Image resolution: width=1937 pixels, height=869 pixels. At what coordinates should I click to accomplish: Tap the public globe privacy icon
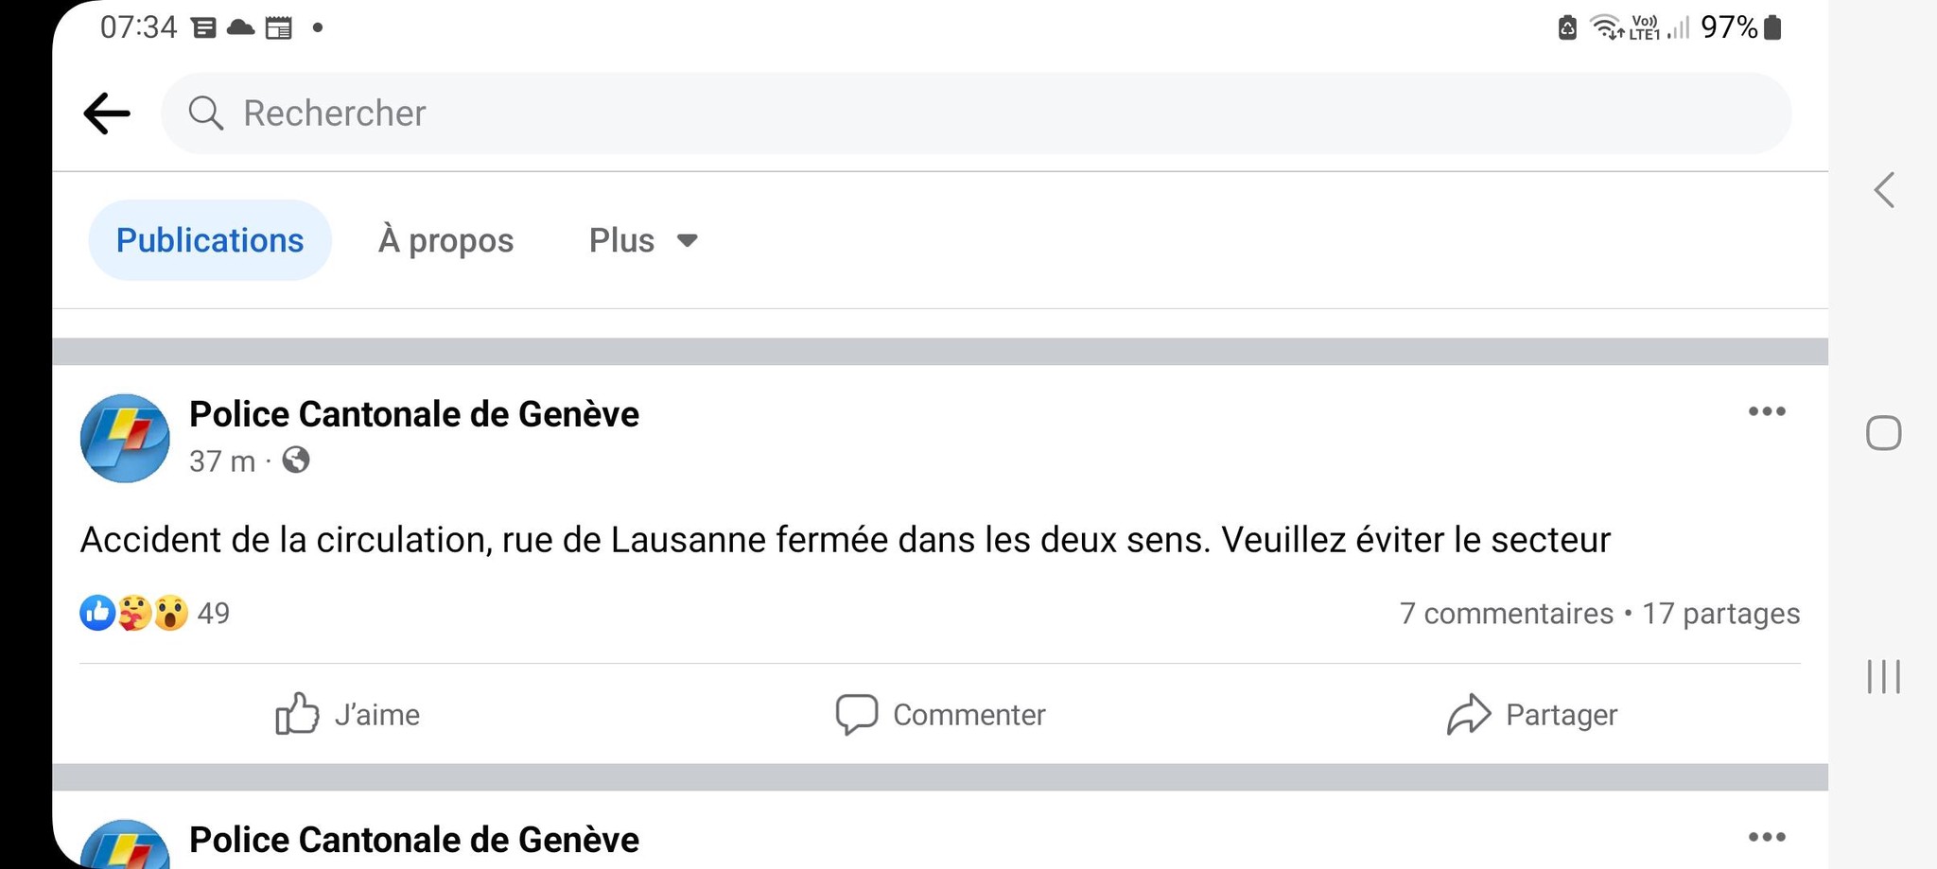[296, 461]
